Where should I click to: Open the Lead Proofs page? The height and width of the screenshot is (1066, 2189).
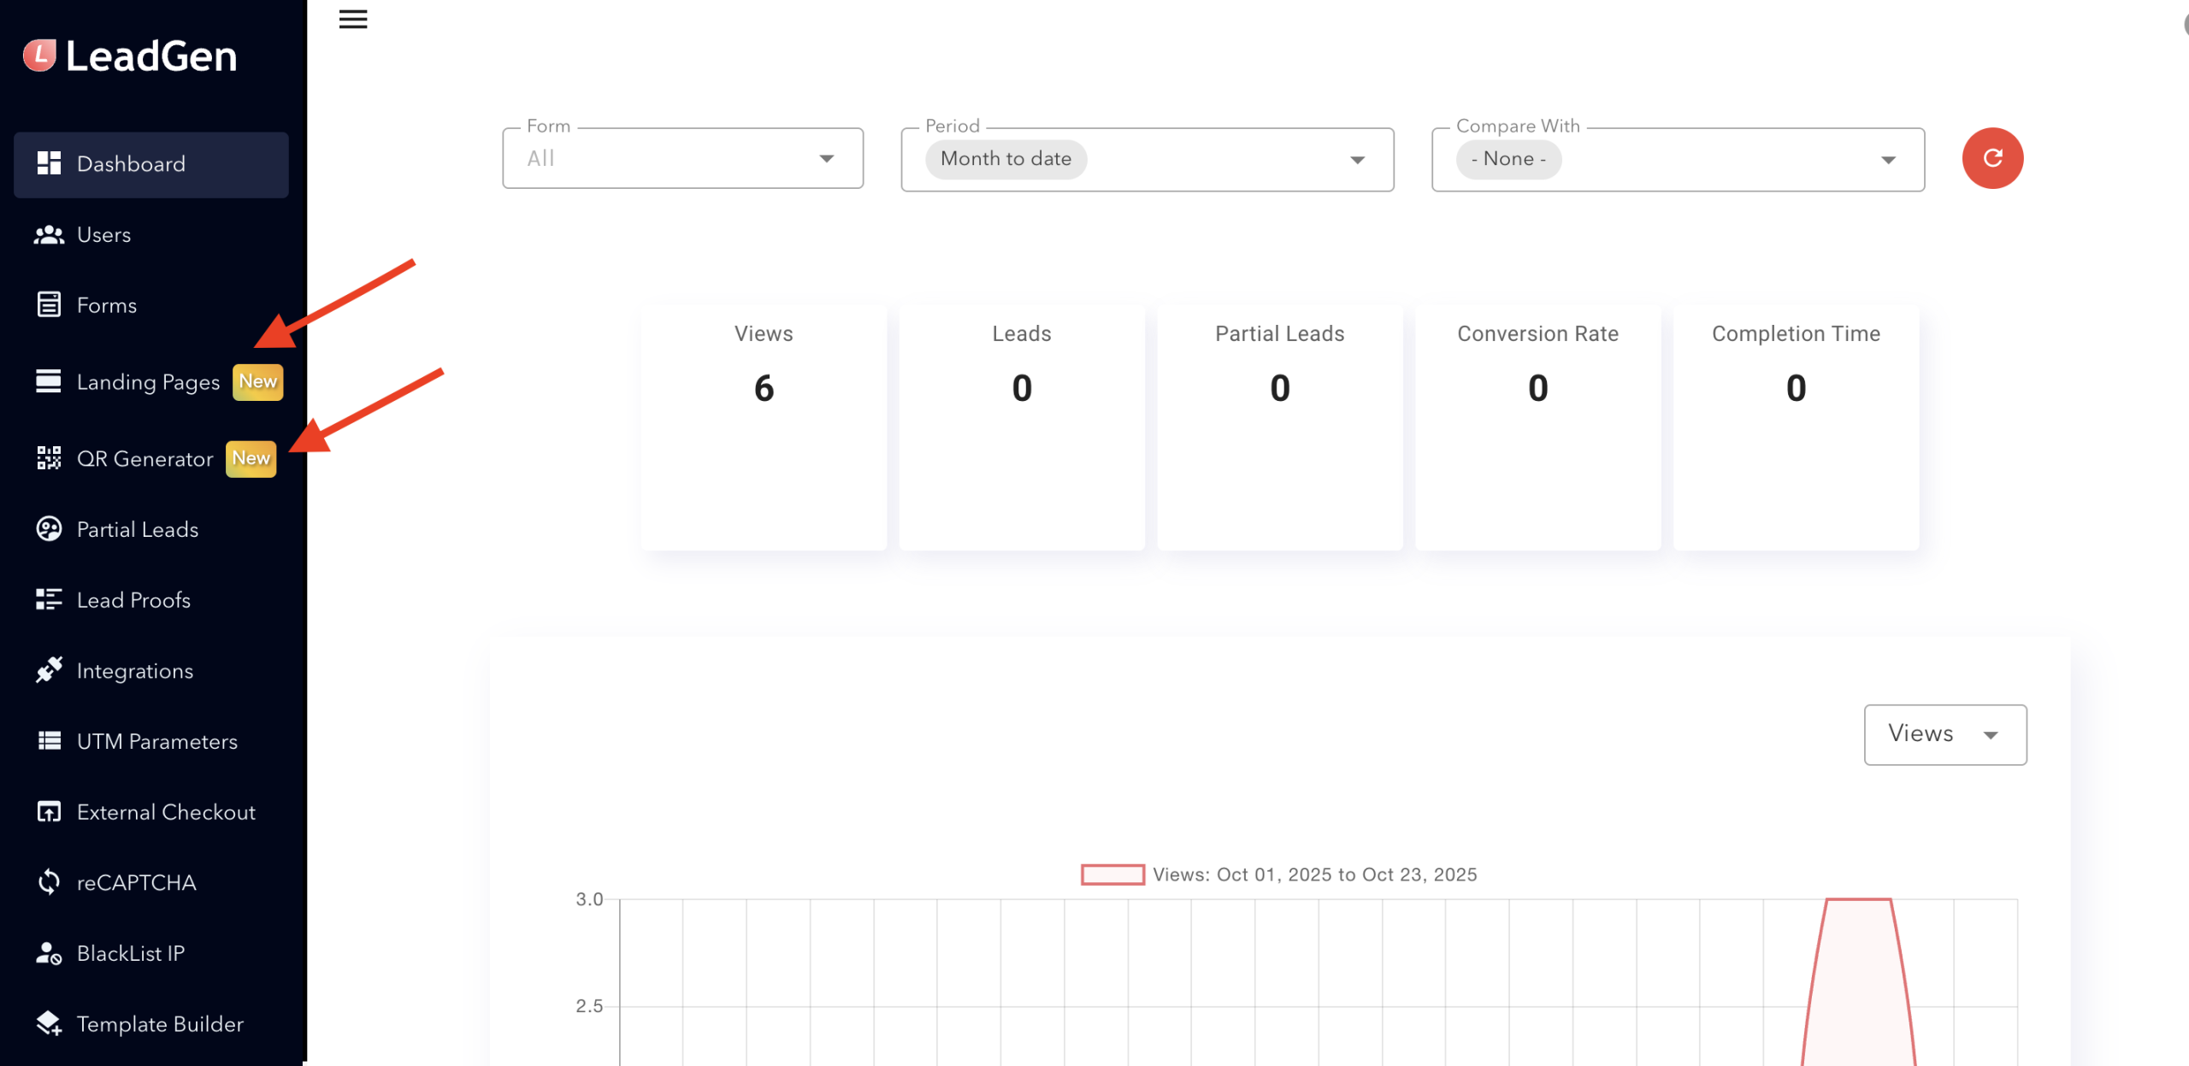coord(133,600)
